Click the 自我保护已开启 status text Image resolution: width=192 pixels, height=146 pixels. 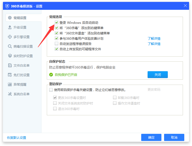click(66, 75)
